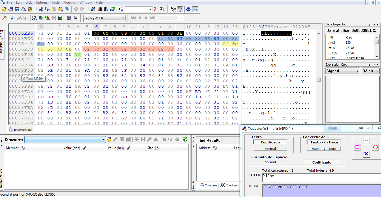381x197 pixels.
Task: Save the file using the floppy disk icon
Action: (17, 9)
